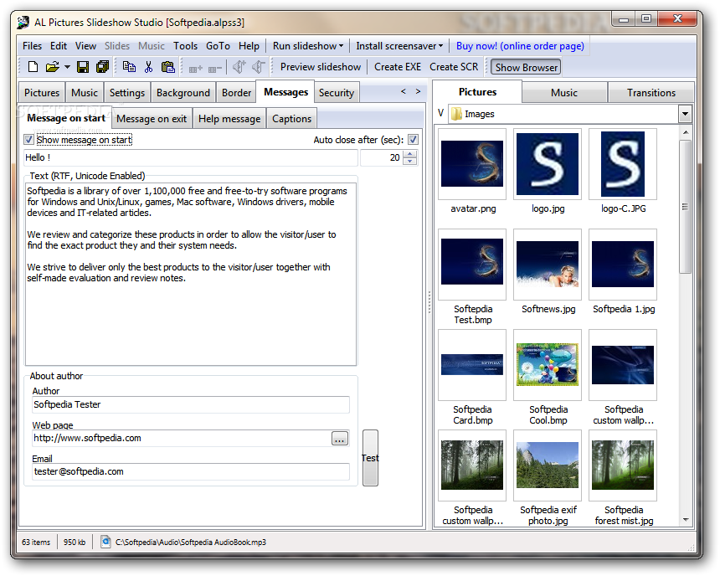This screenshot has width=720, height=576.
Task: Open the Captions subtab
Action: (291, 119)
